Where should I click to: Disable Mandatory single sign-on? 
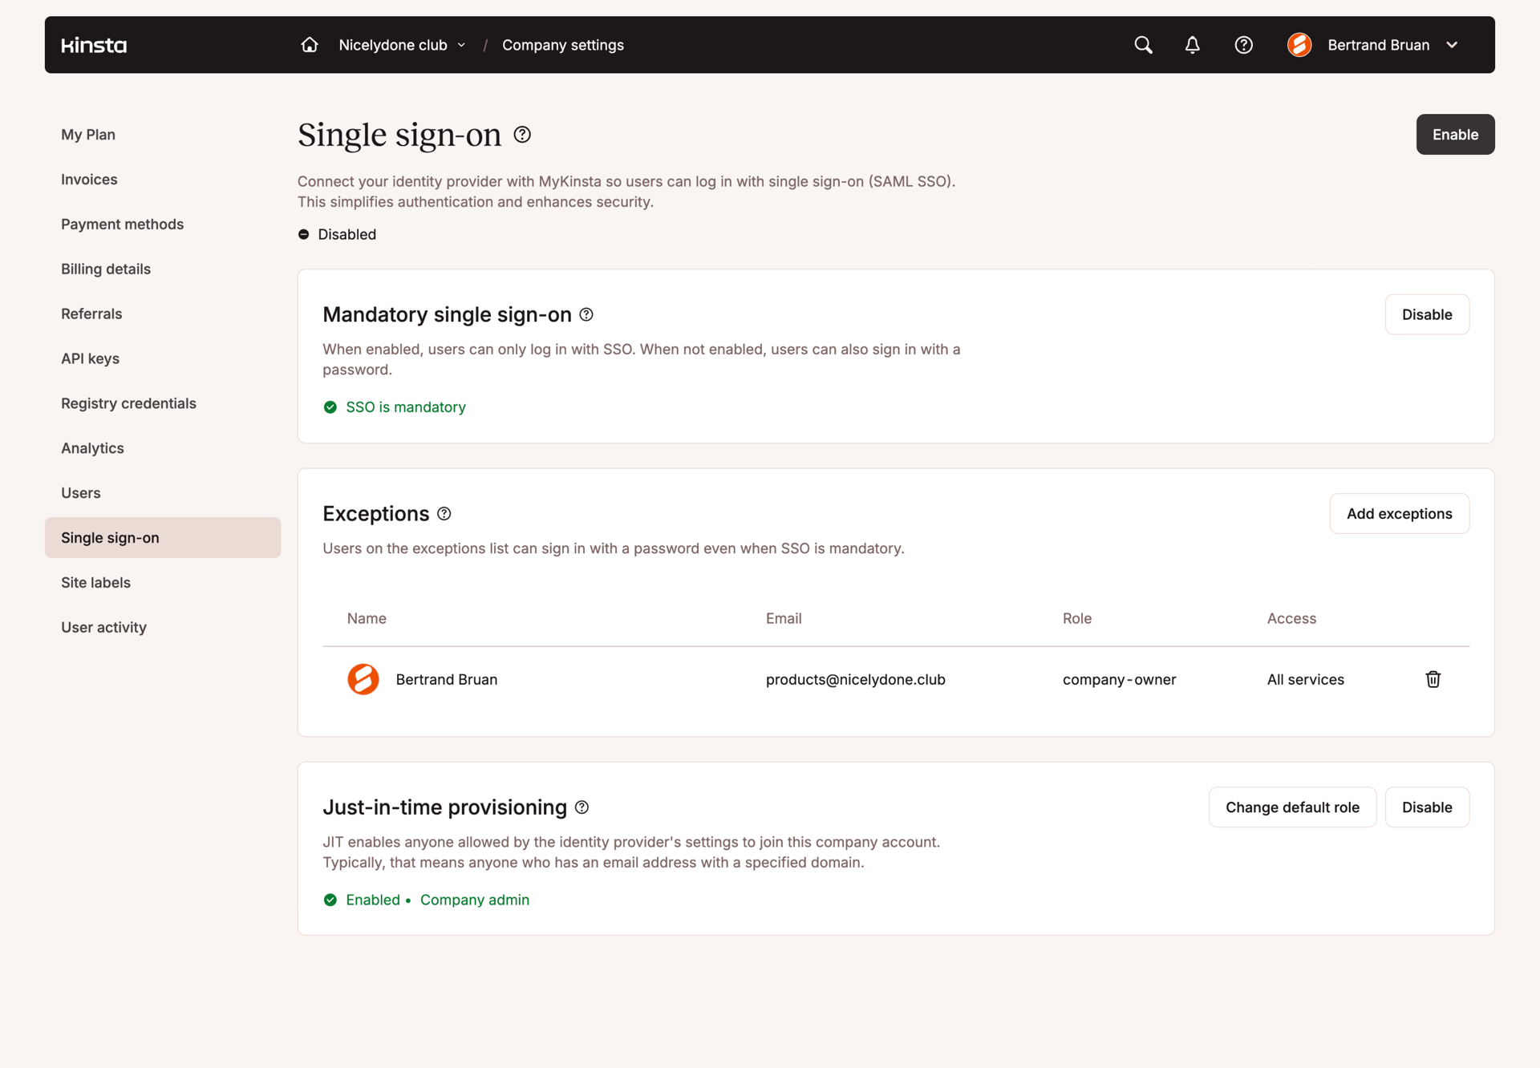click(x=1427, y=314)
